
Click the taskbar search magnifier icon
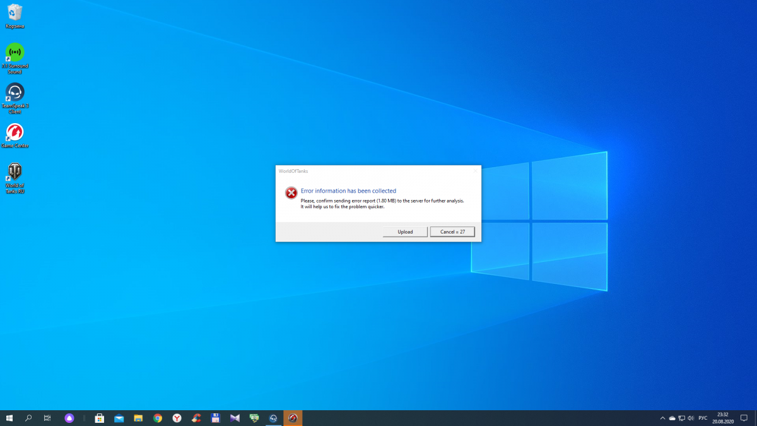click(x=28, y=418)
